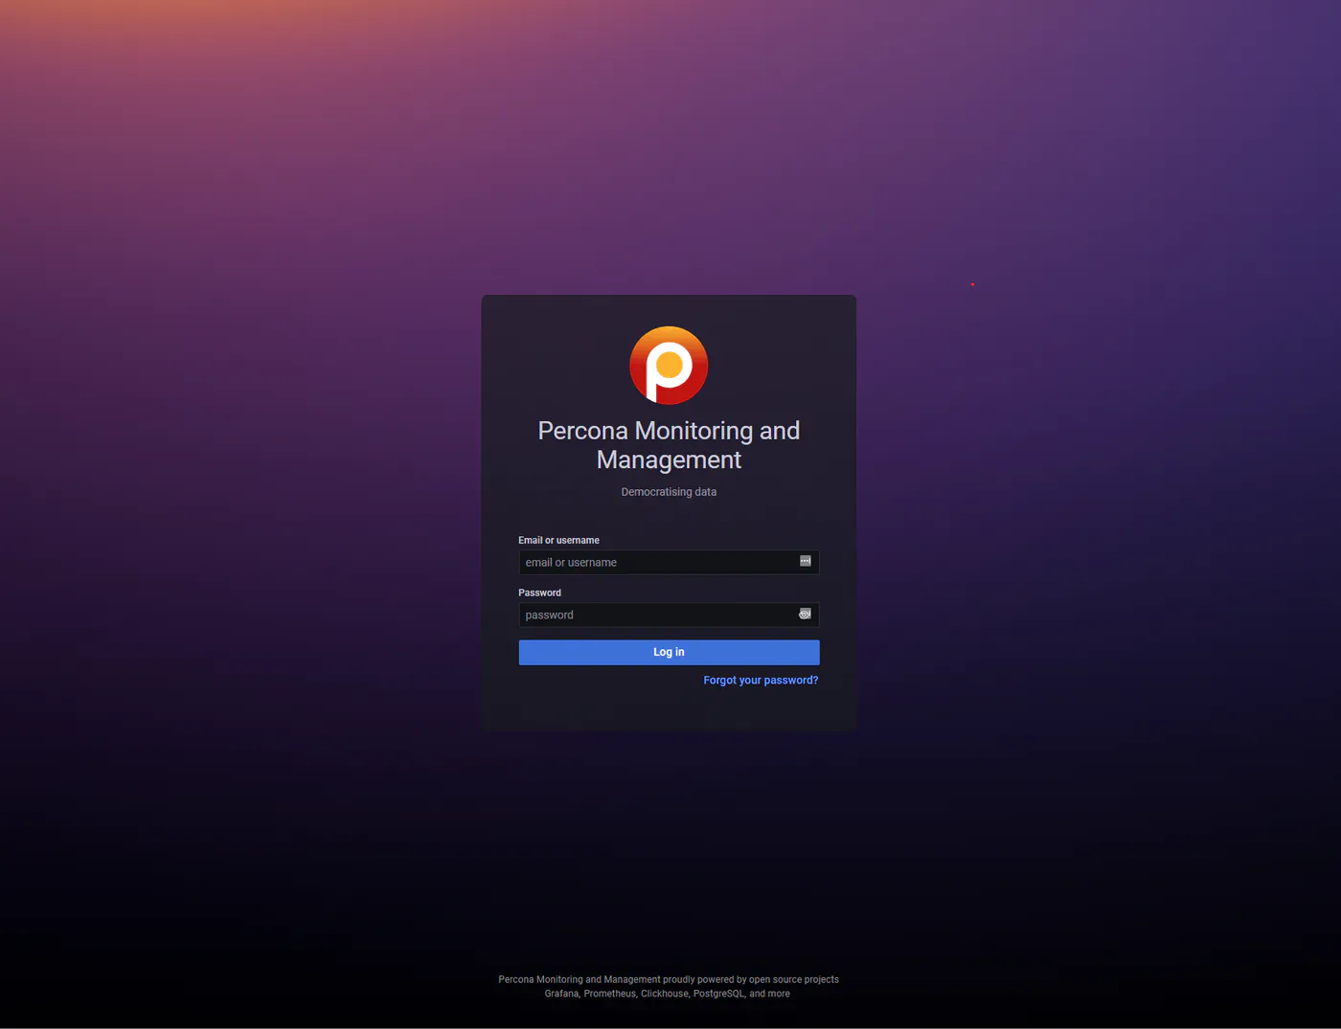
Task: Click the Percona logo icon
Action: (669, 365)
